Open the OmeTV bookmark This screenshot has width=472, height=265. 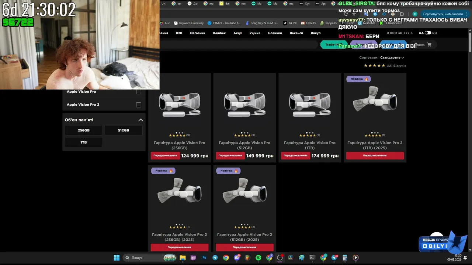(x=308, y=23)
